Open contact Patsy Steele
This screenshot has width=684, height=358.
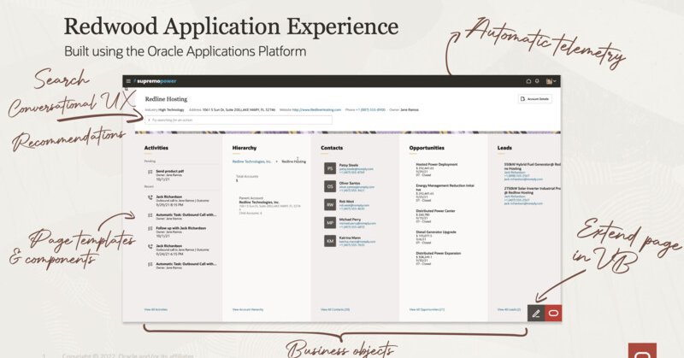click(x=349, y=165)
